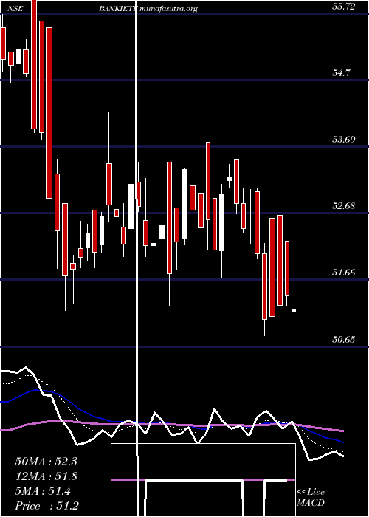369x517 pixels.
Task: Click the 51.66 price axis label
Action: click(344, 273)
